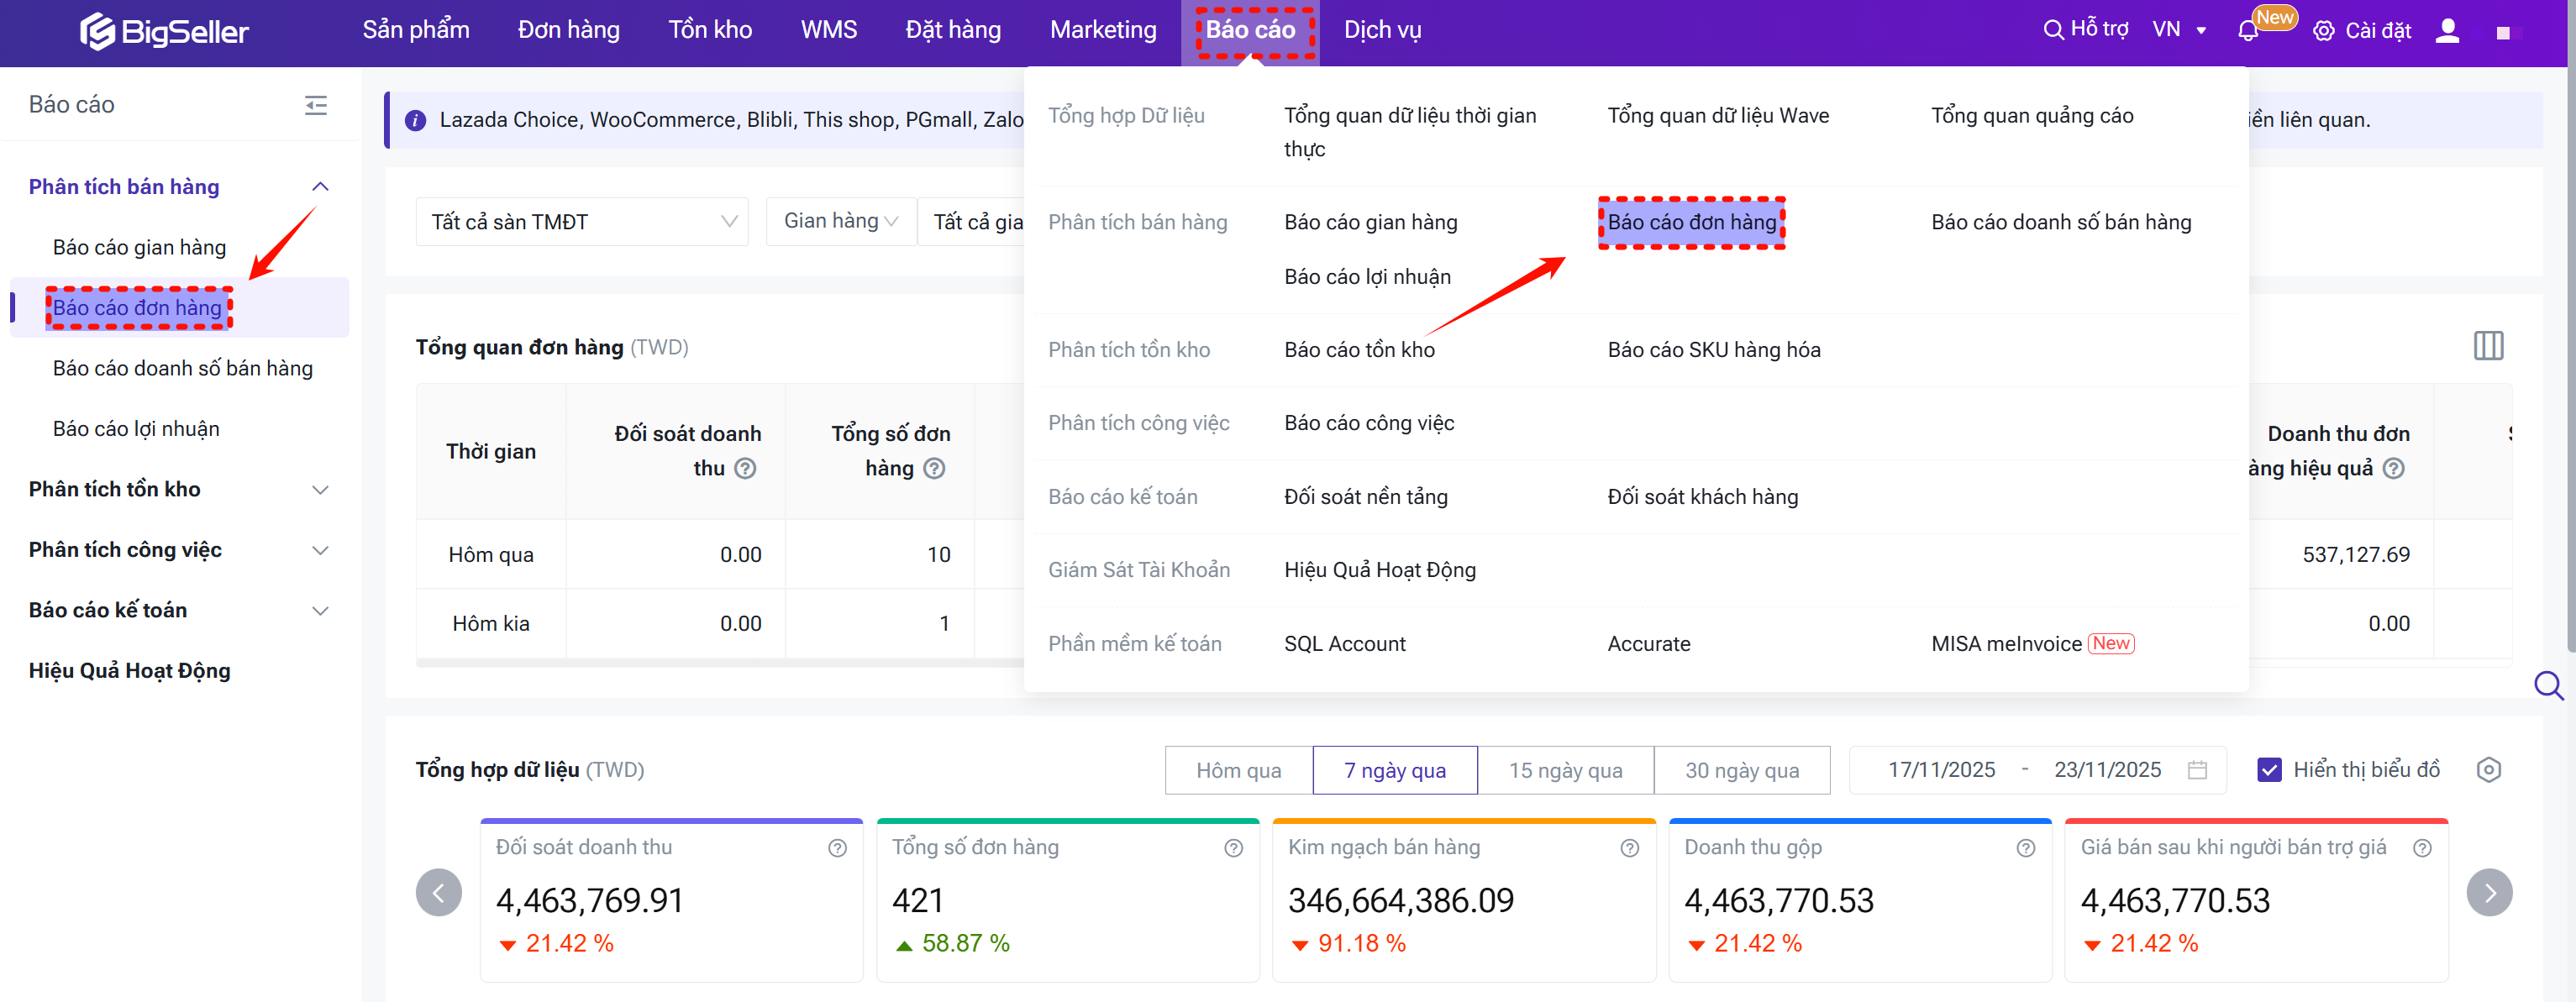Open the user profile avatar icon
Viewport: 2576px width, 1002px height.
pyautogui.click(x=2447, y=31)
